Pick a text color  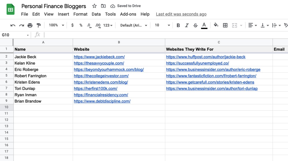click(x=204, y=26)
